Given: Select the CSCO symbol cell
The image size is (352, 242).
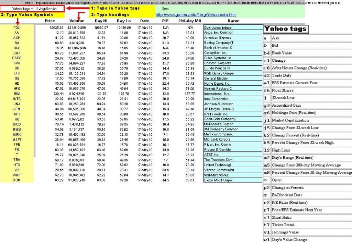Looking at the screenshot, I should coord(17,58).
